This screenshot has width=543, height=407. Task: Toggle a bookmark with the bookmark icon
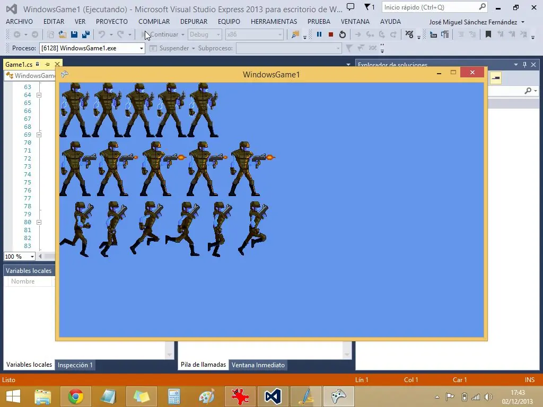(488, 34)
